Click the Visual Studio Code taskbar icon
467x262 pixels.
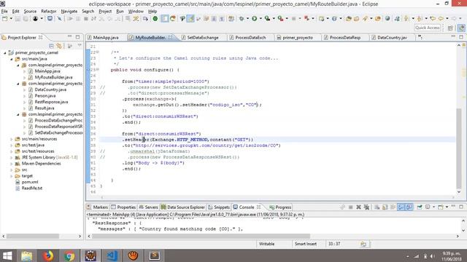112,255
